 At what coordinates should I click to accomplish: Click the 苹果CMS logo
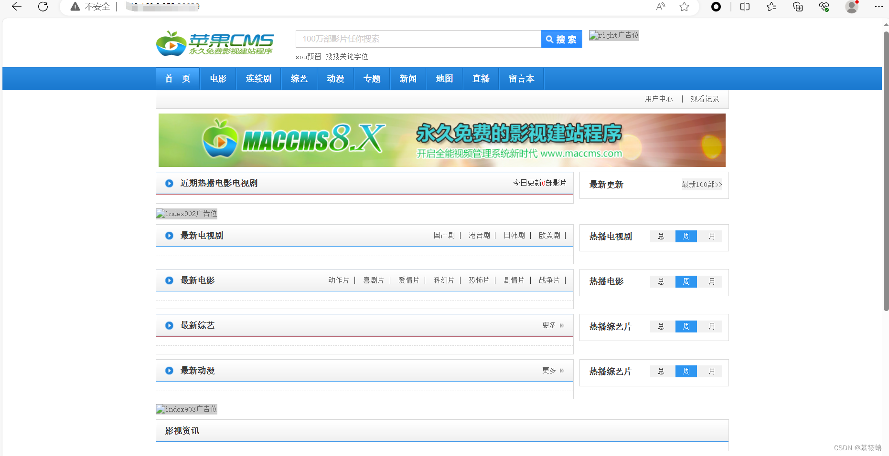coord(215,43)
